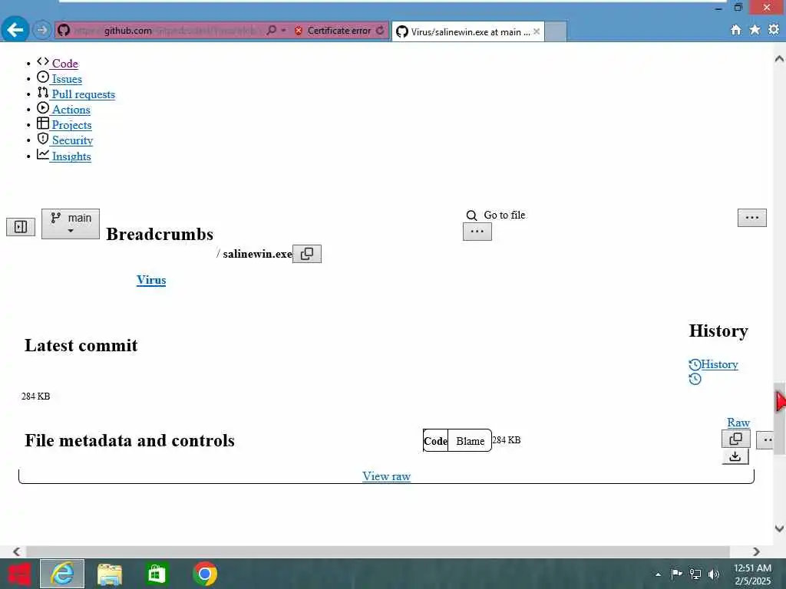Open file actions ellipsis beside copy button
Image resolution: width=786 pixels, height=589 pixels.
coord(766,440)
